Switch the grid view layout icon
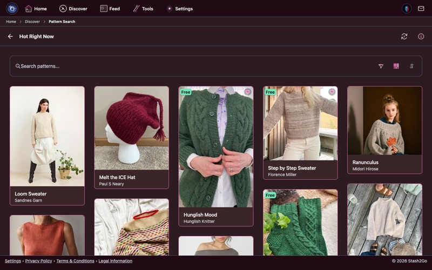Image resolution: width=432 pixels, height=270 pixels. pos(396,66)
